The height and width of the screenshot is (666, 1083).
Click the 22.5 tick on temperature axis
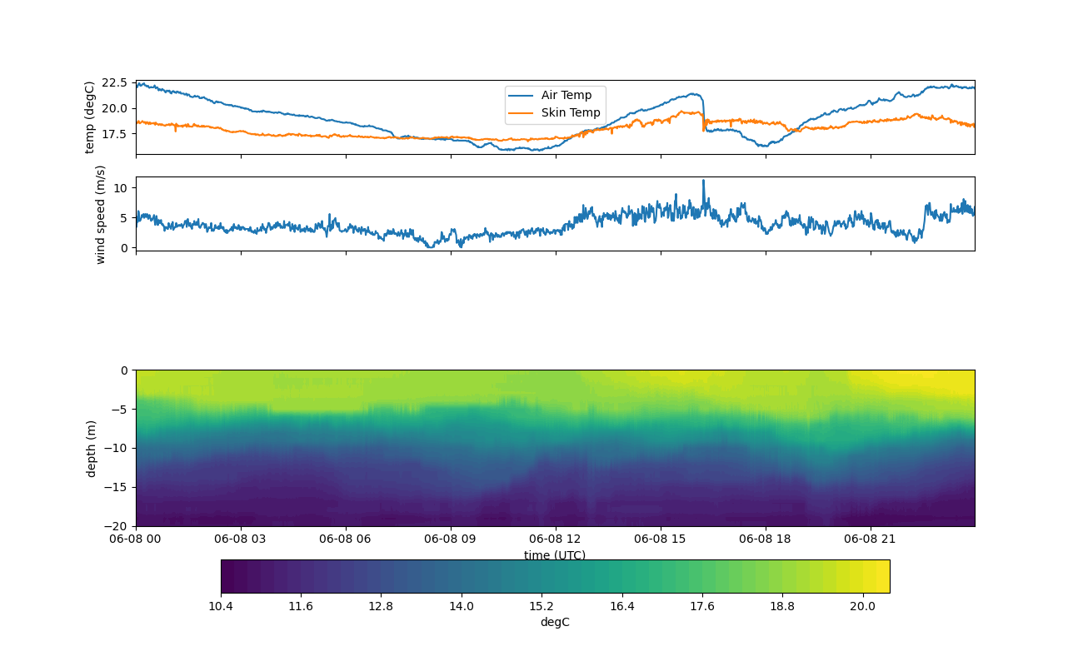pos(113,83)
